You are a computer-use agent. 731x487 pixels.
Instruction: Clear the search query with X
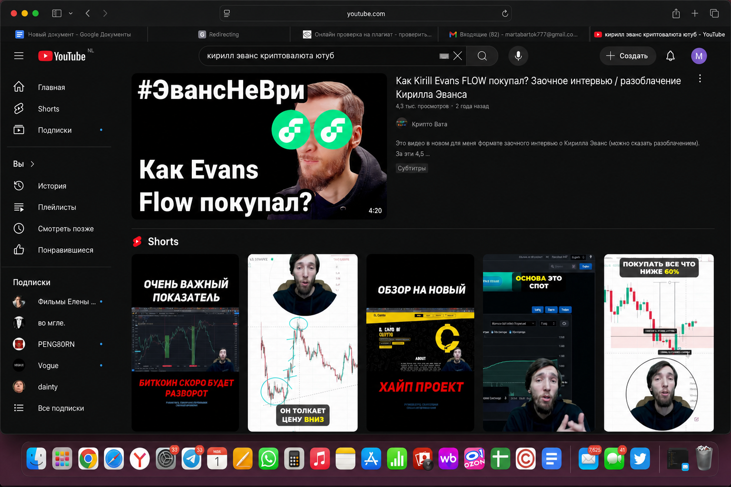click(458, 56)
